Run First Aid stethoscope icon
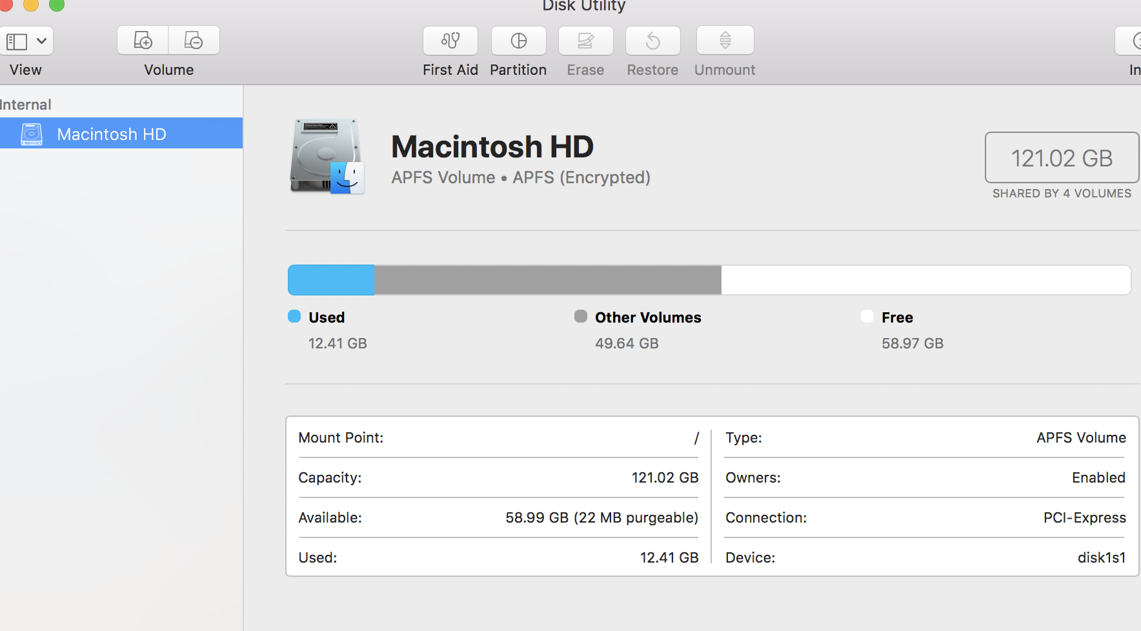 [x=450, y=41]
